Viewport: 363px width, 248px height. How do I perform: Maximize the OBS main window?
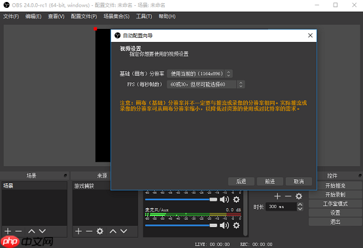pyautogui.click(x=336, y=5)
